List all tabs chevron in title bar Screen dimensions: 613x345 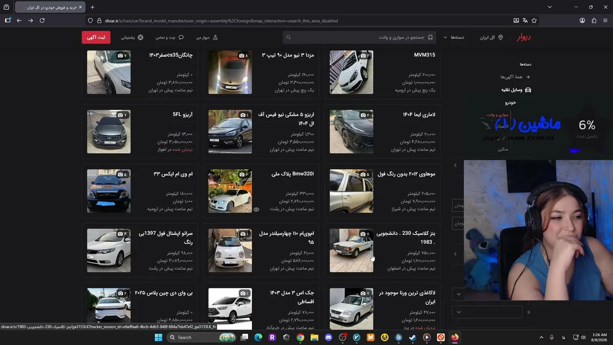pyautogui.click(x=550, y=7)
